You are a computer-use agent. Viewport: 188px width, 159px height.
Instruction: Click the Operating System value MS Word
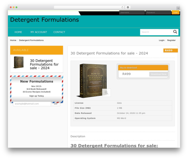[x=121, y=118]
